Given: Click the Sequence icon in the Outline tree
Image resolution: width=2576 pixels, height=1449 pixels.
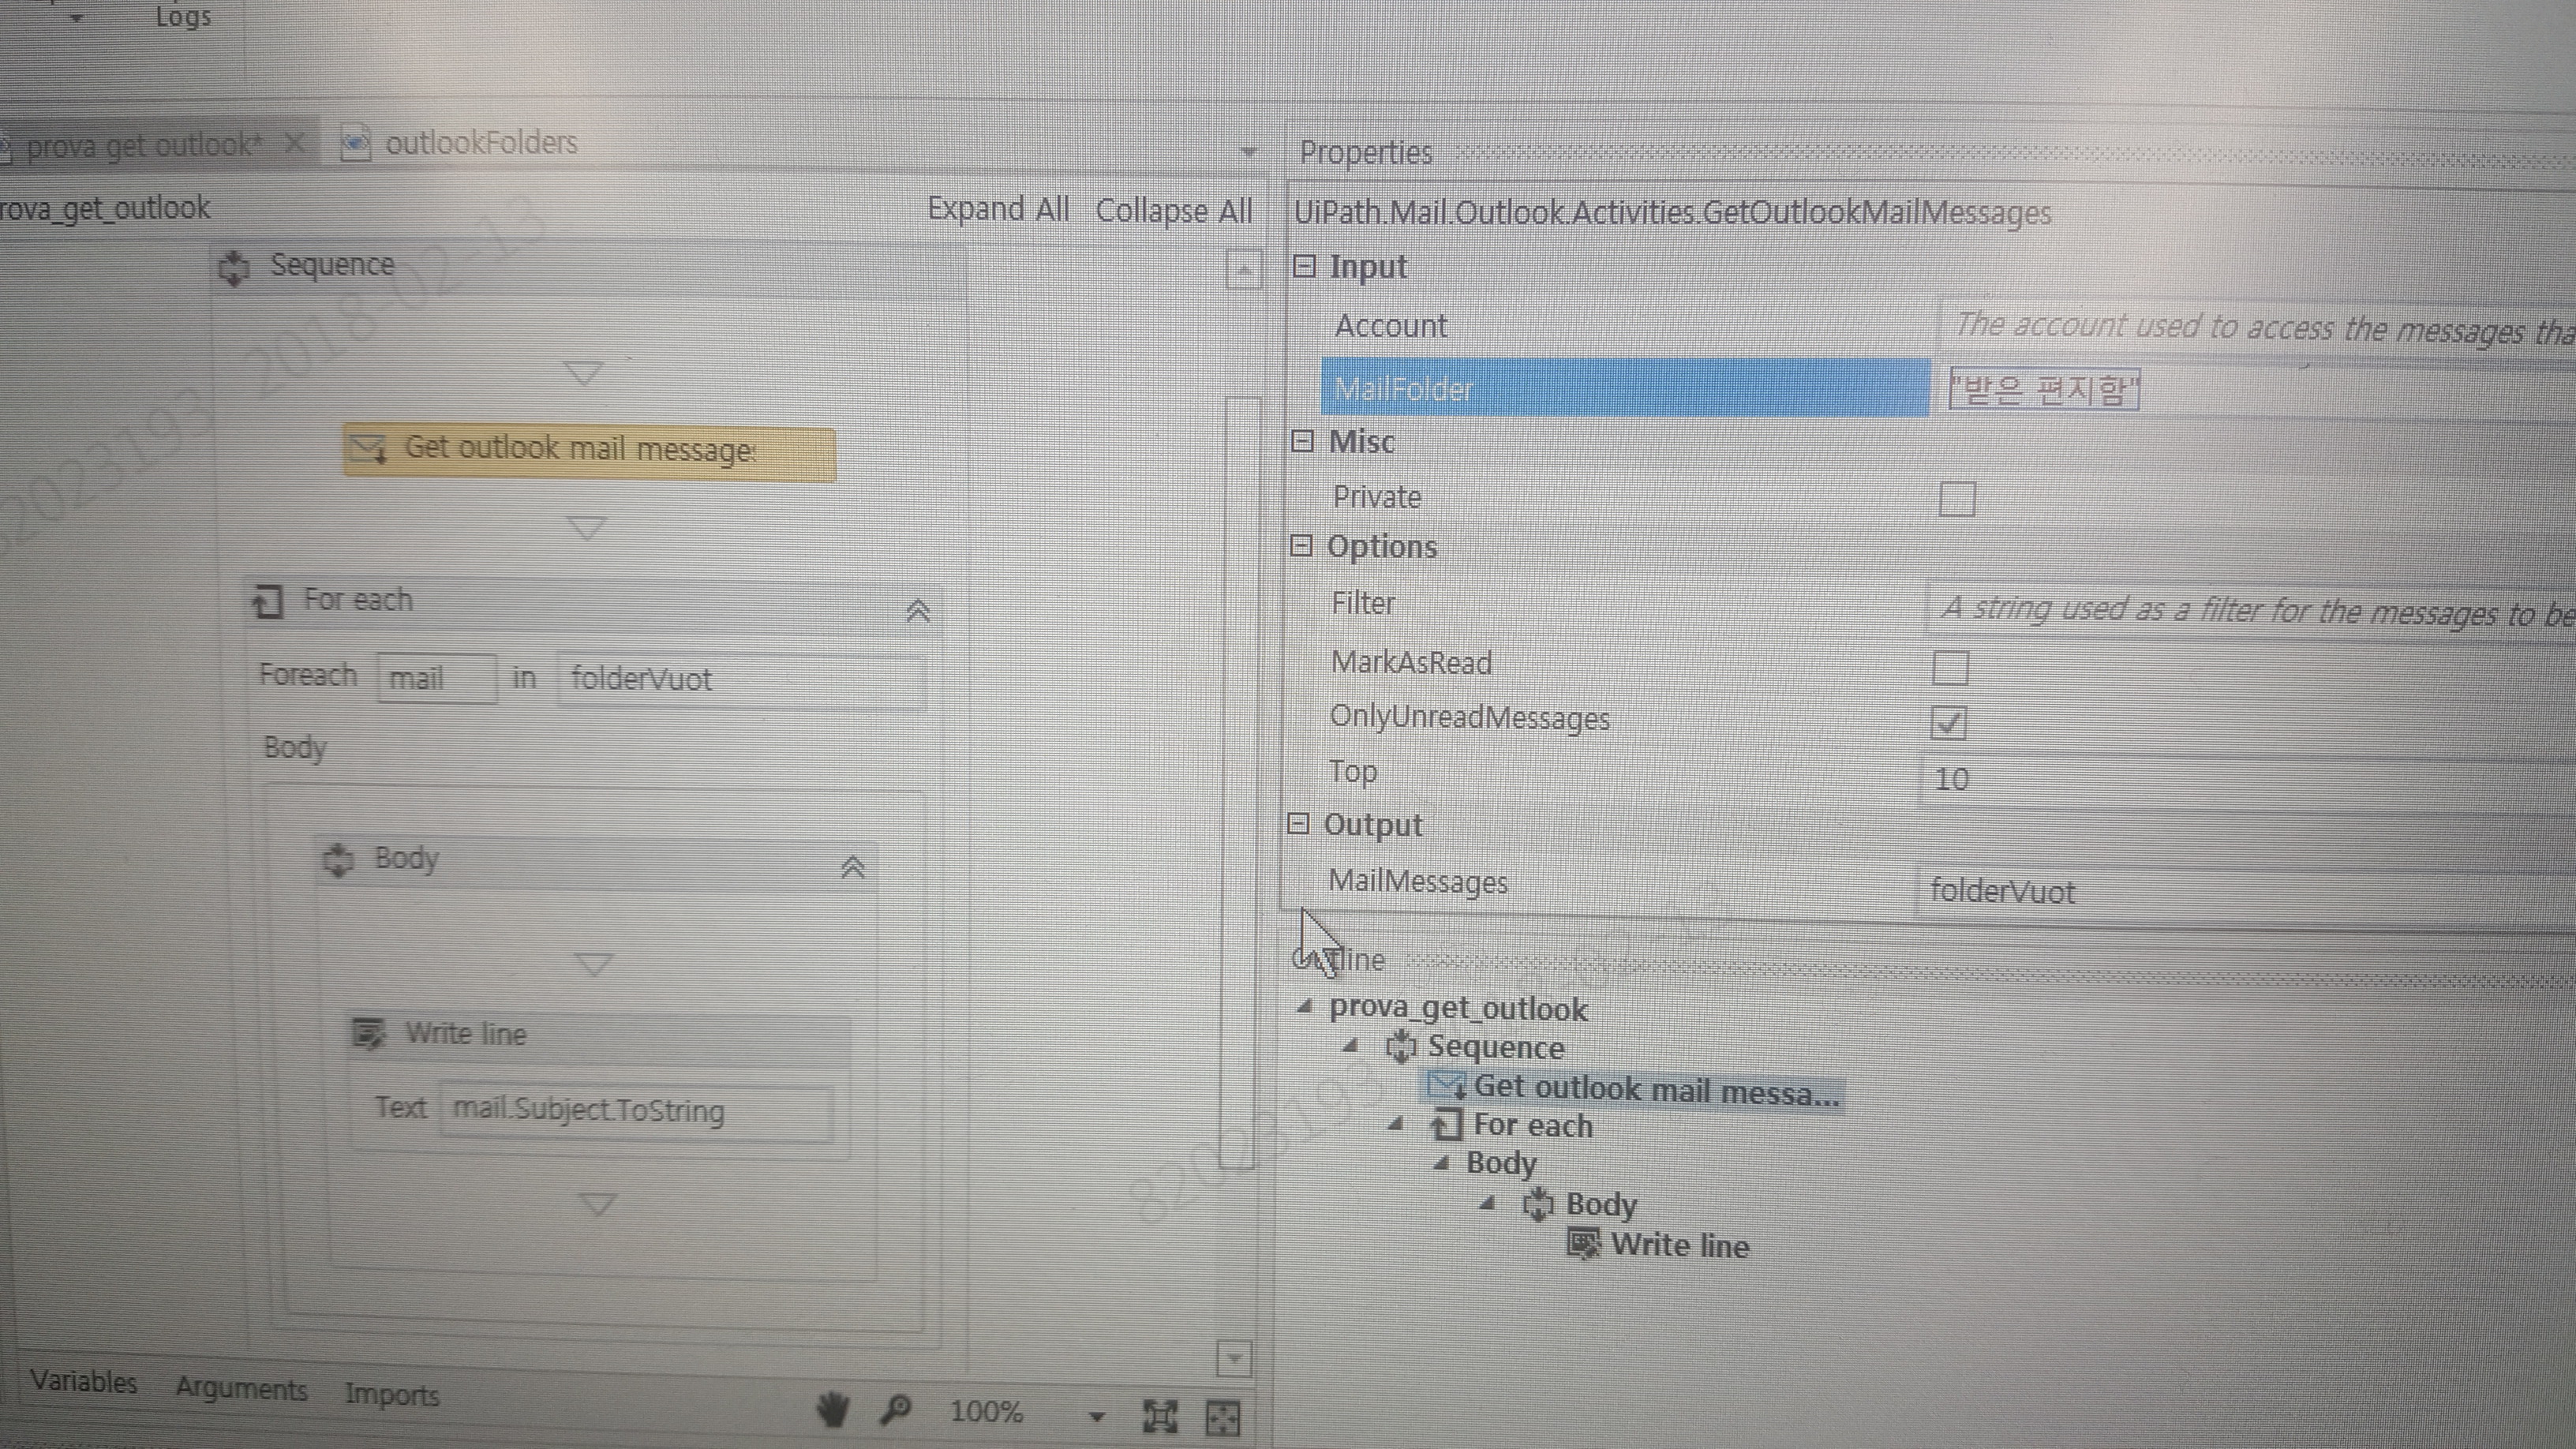Looking at the screenshot, I should point(1401,1046).
